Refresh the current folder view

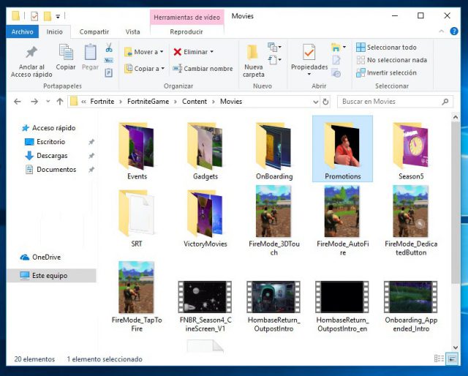coord(325,102)
